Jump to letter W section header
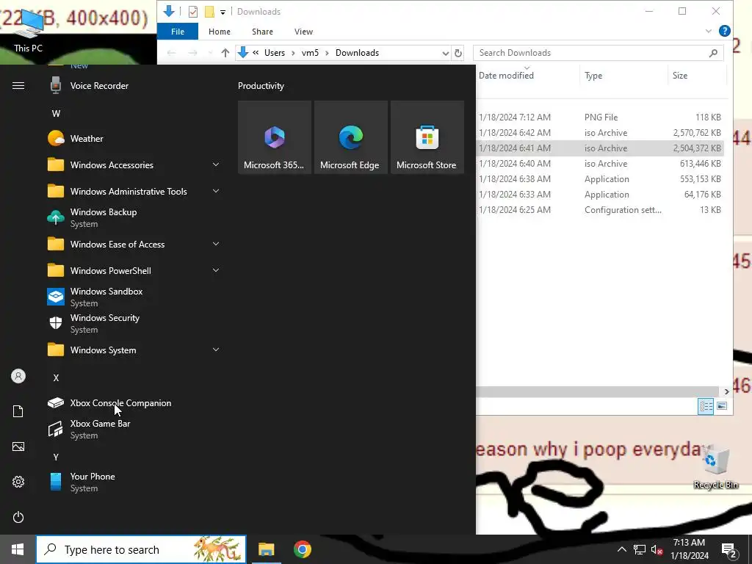The image size is (752, 564). pyautogui.click(x=56, y=114)
